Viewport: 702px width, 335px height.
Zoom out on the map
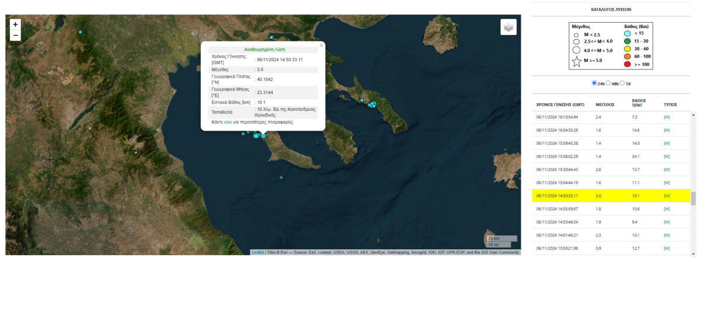(15, 36)
